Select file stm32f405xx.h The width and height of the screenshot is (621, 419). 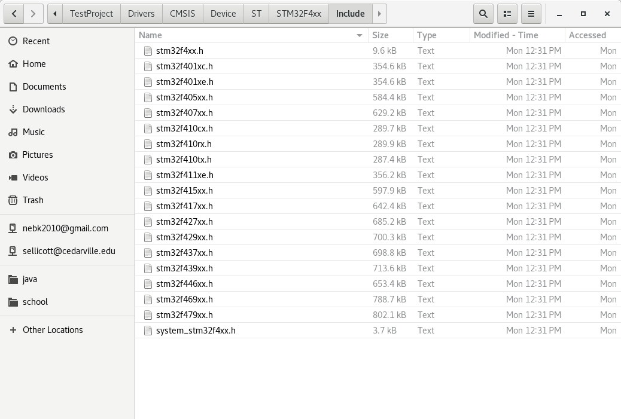tap(378, 97)
